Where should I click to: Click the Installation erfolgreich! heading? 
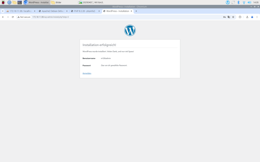[99, 45]
